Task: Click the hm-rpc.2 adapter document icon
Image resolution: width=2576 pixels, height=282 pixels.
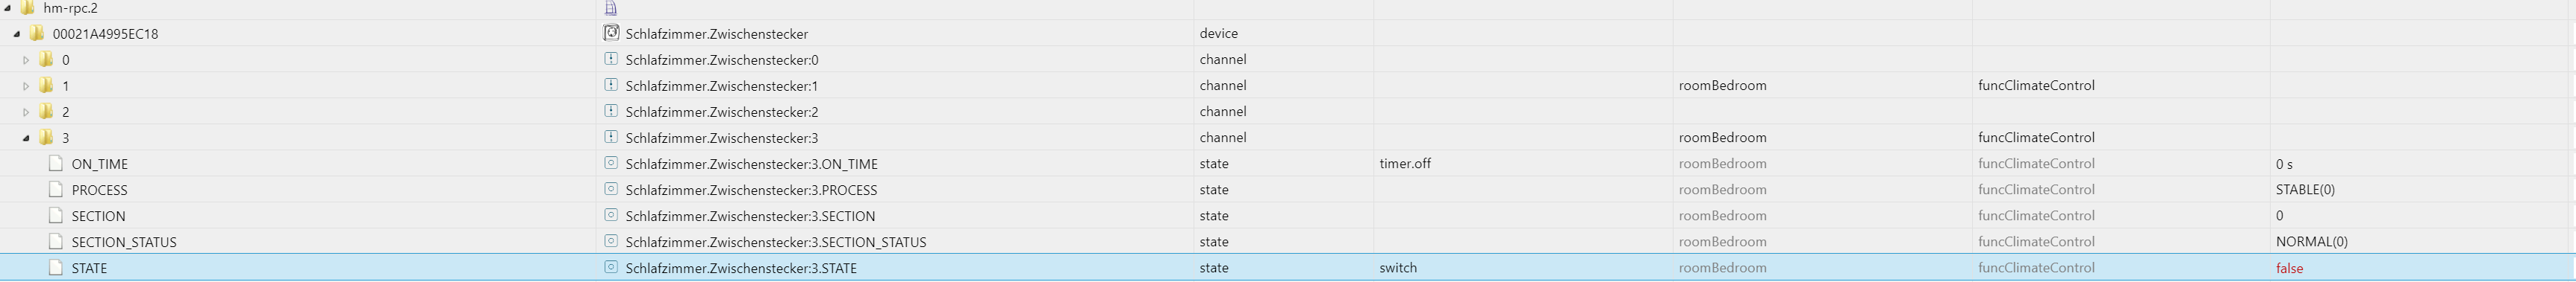Action: pyautogui.click(x=611, y=8)
